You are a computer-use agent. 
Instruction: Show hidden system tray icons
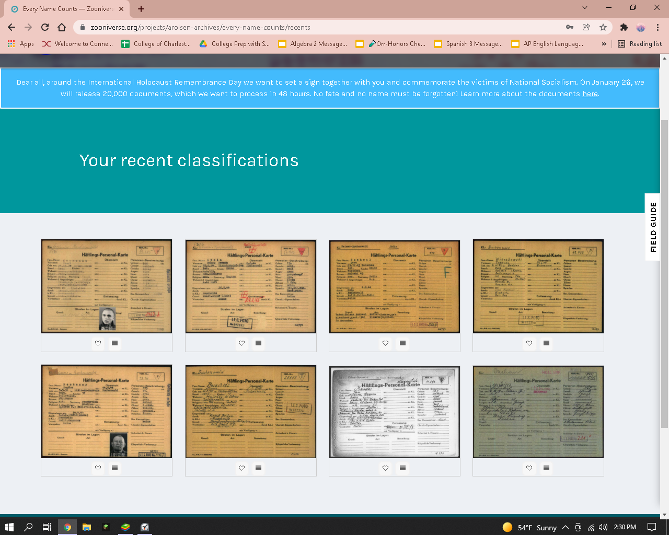coord(566,527)
